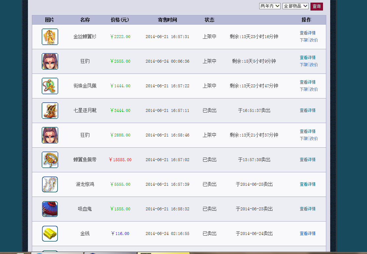The width and height of the screenshot is (367, 254).
Task: Select the 衔珠金凤佩 item image
Action: tap(50, 86)
